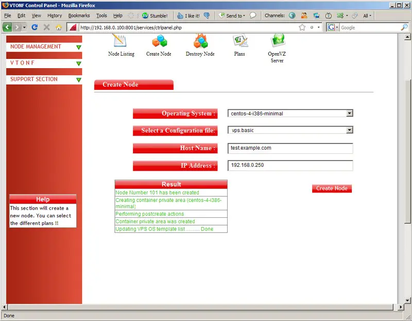Click the Host Name text field
The height and width of the screenshot is (321, 412).
click(x=290, y=148)
